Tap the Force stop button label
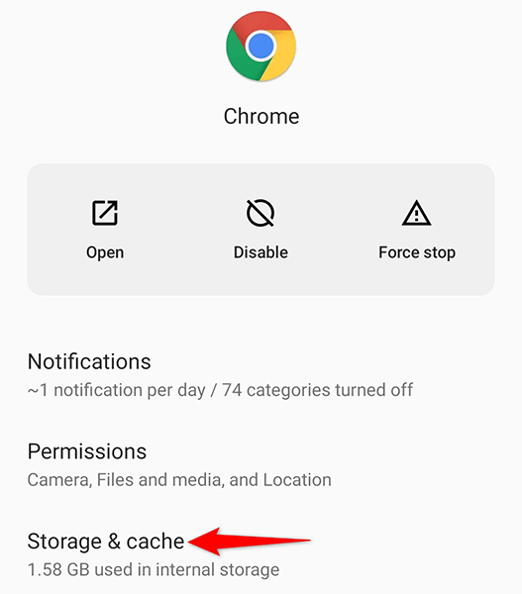Screen dimensions: 522x594 [x=417, y=252]
